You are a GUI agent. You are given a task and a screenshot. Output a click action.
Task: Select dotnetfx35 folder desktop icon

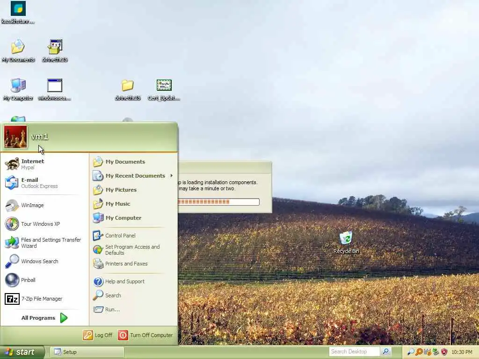[x=128, y=89]
